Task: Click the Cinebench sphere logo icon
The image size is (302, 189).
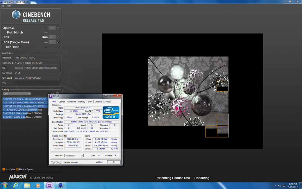Action: [16, 15]
